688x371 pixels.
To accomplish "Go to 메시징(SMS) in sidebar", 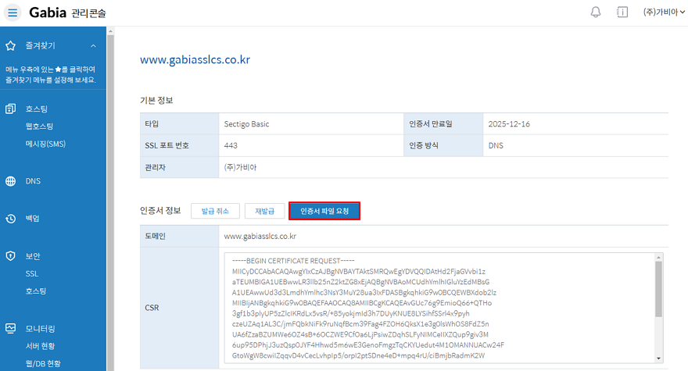I will [x=45, y=144].
